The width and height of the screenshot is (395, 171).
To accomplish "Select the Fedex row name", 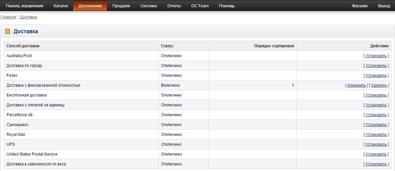I will pos(12,75).
